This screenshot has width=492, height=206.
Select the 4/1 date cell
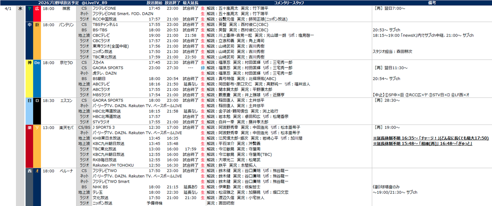point(8,8)
